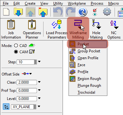Image resolution: width=123 pixels, height=115 pixels.
Task: Select the CAD mode radio button
Action: pyautogui.click(x=16, y=45)
